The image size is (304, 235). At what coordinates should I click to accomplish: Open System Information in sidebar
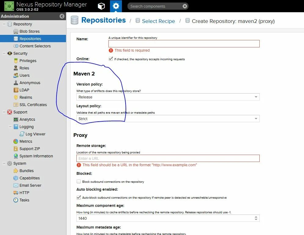pos(36,156)
